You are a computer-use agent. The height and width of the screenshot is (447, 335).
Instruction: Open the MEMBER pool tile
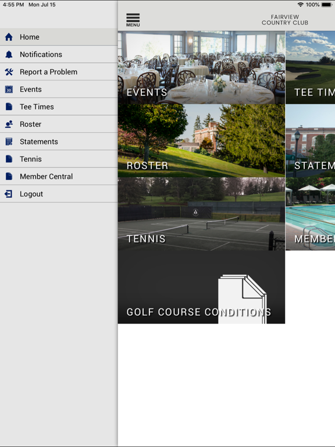[310, 214]
